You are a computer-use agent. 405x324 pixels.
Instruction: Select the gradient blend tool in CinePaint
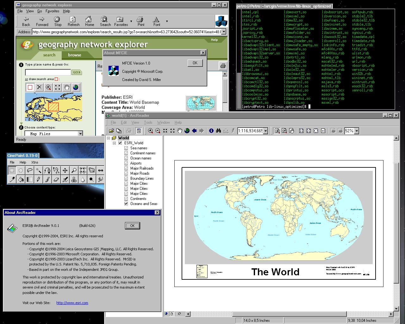click(x=29, y=179)
